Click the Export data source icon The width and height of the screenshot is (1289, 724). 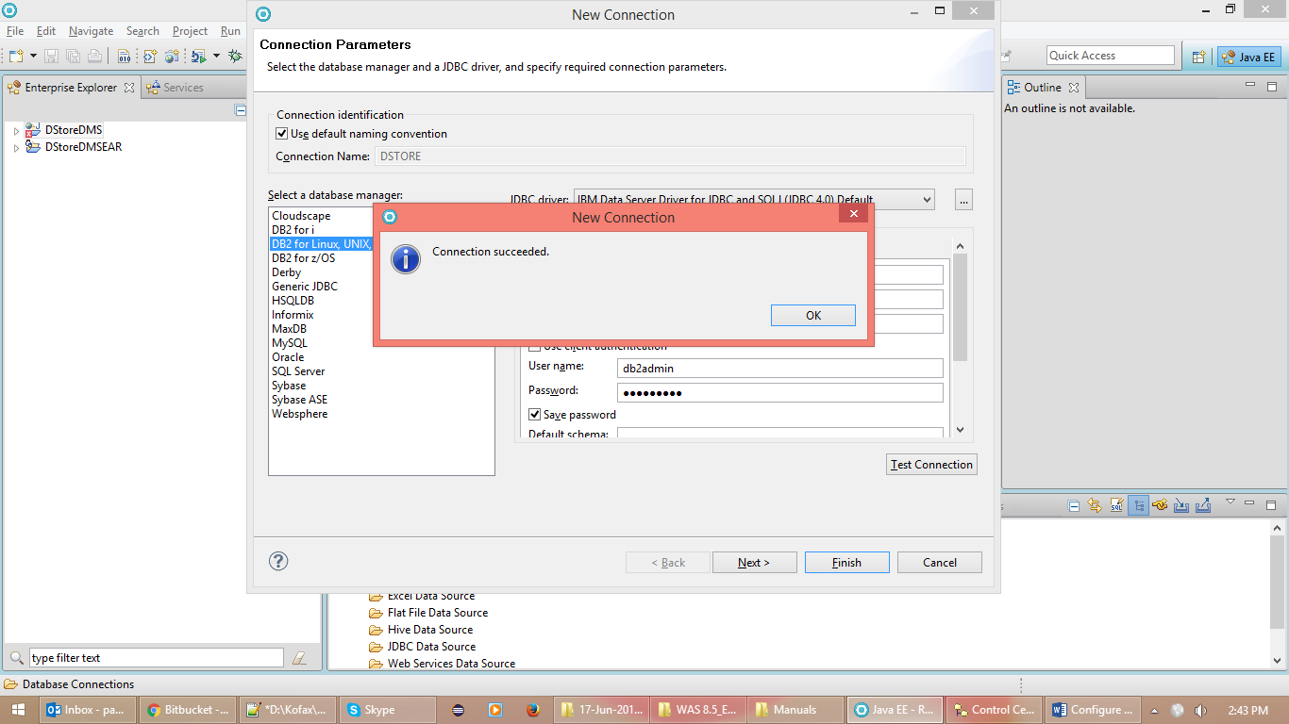pos(1203,505)
